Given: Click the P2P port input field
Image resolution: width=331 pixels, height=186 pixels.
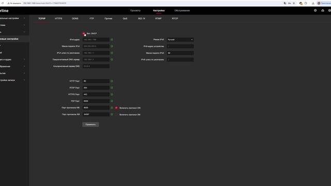Looking at the screenshot, I should 96,101.
